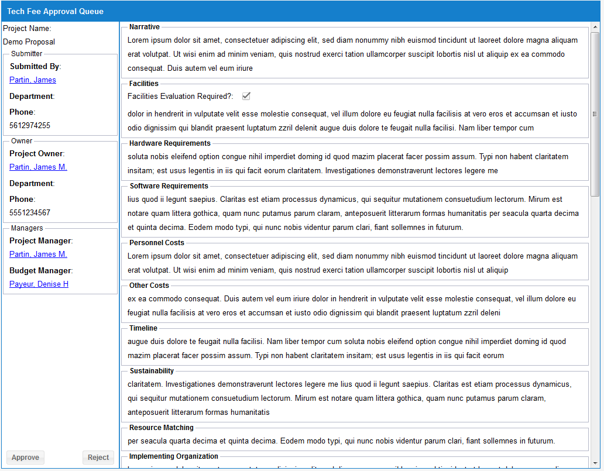Image resolution: width=604 pixels, height=471 pixels.
Task: Select the Other Costs text
Action: (x=351, y=306)
